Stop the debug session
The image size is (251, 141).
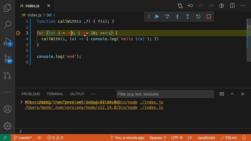click(208, 16)
